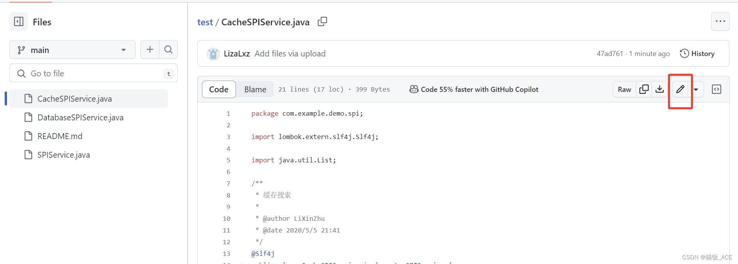Click the '@Slf4j' annotation
738x264 pixels.
[x=263, y=253]
